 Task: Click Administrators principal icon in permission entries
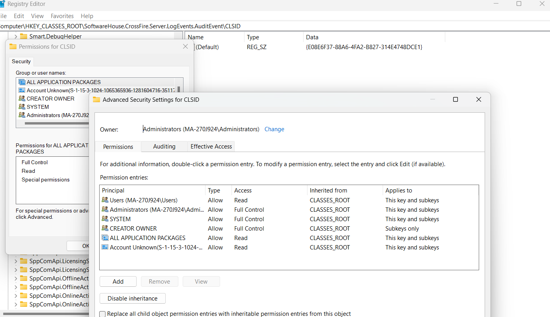tap(105, 210)
